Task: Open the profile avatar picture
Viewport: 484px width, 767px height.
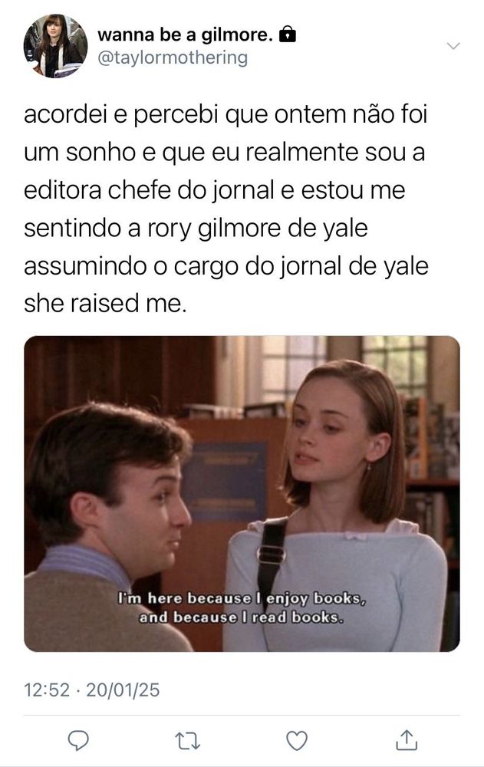Action: click(x=55, y=45)
